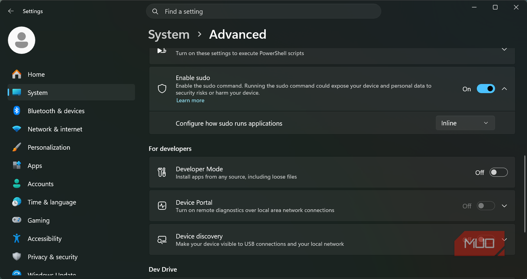Expand the PowerShell settings chevron

point(504,50)
